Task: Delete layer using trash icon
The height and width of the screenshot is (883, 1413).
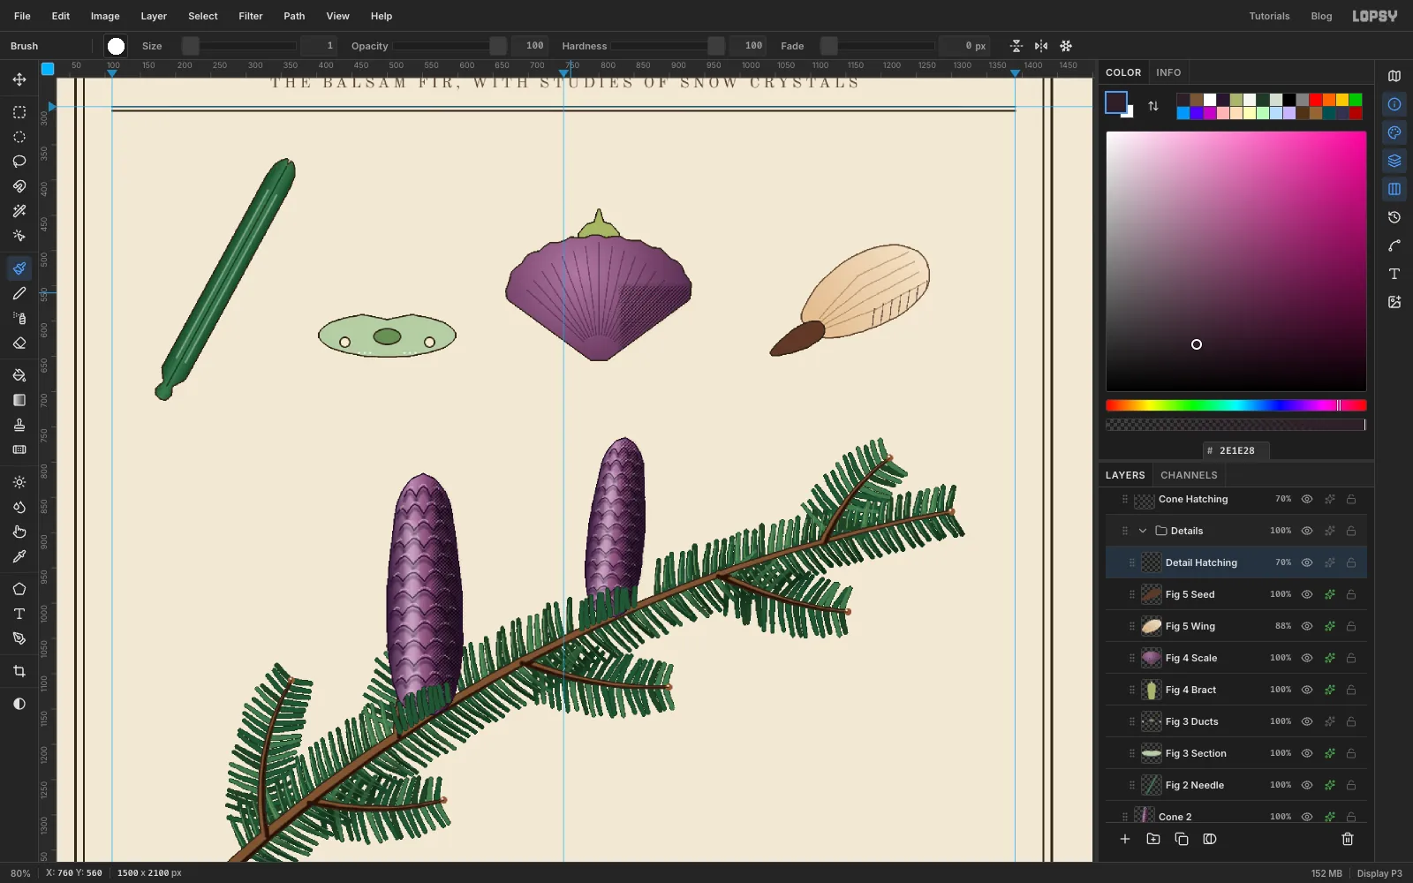Action: 1348,839
